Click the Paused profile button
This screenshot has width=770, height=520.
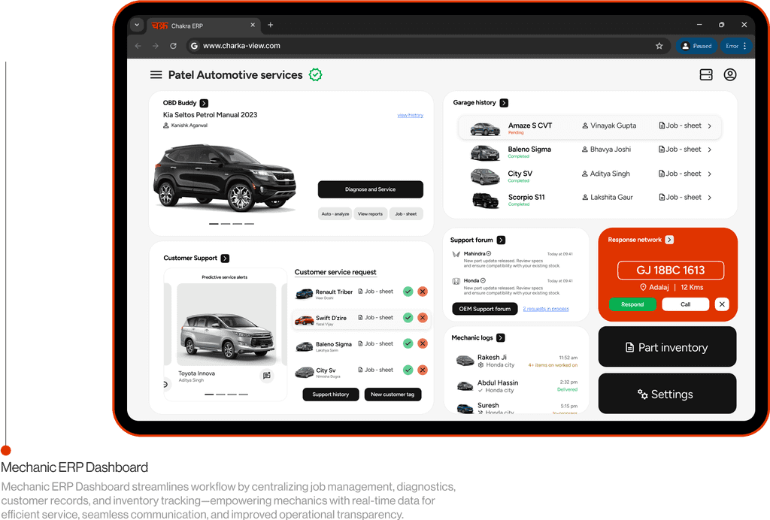(696, 46)
